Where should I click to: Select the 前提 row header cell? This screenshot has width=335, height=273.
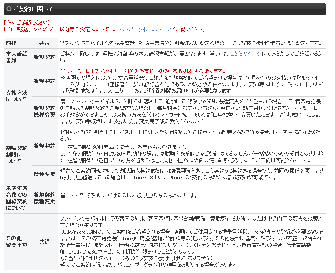pyautogui.click(x=11, y=43)
